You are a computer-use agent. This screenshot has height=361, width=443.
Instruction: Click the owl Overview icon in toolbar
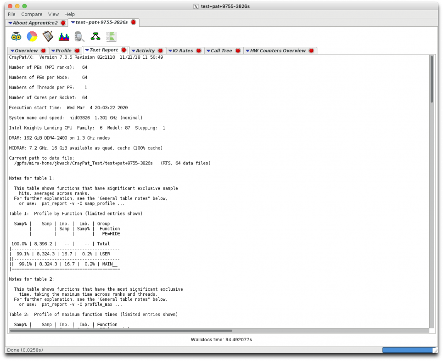tap(16, 36)
